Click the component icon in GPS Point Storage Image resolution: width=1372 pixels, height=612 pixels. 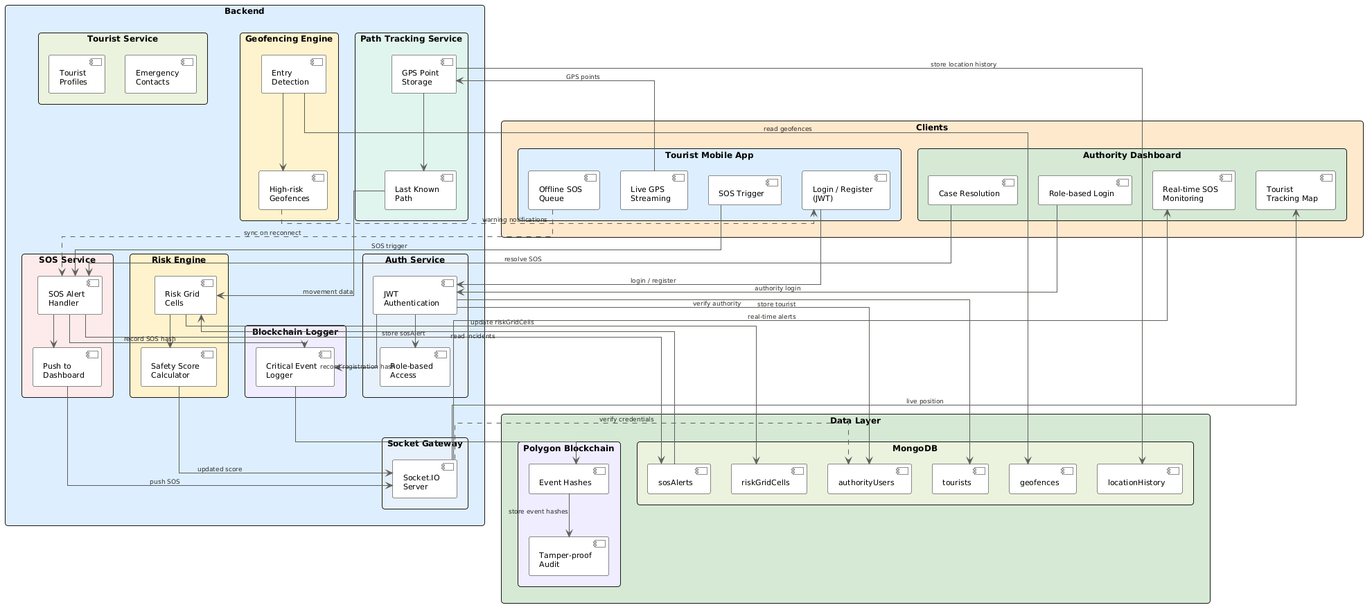click(x=447, y=62)
